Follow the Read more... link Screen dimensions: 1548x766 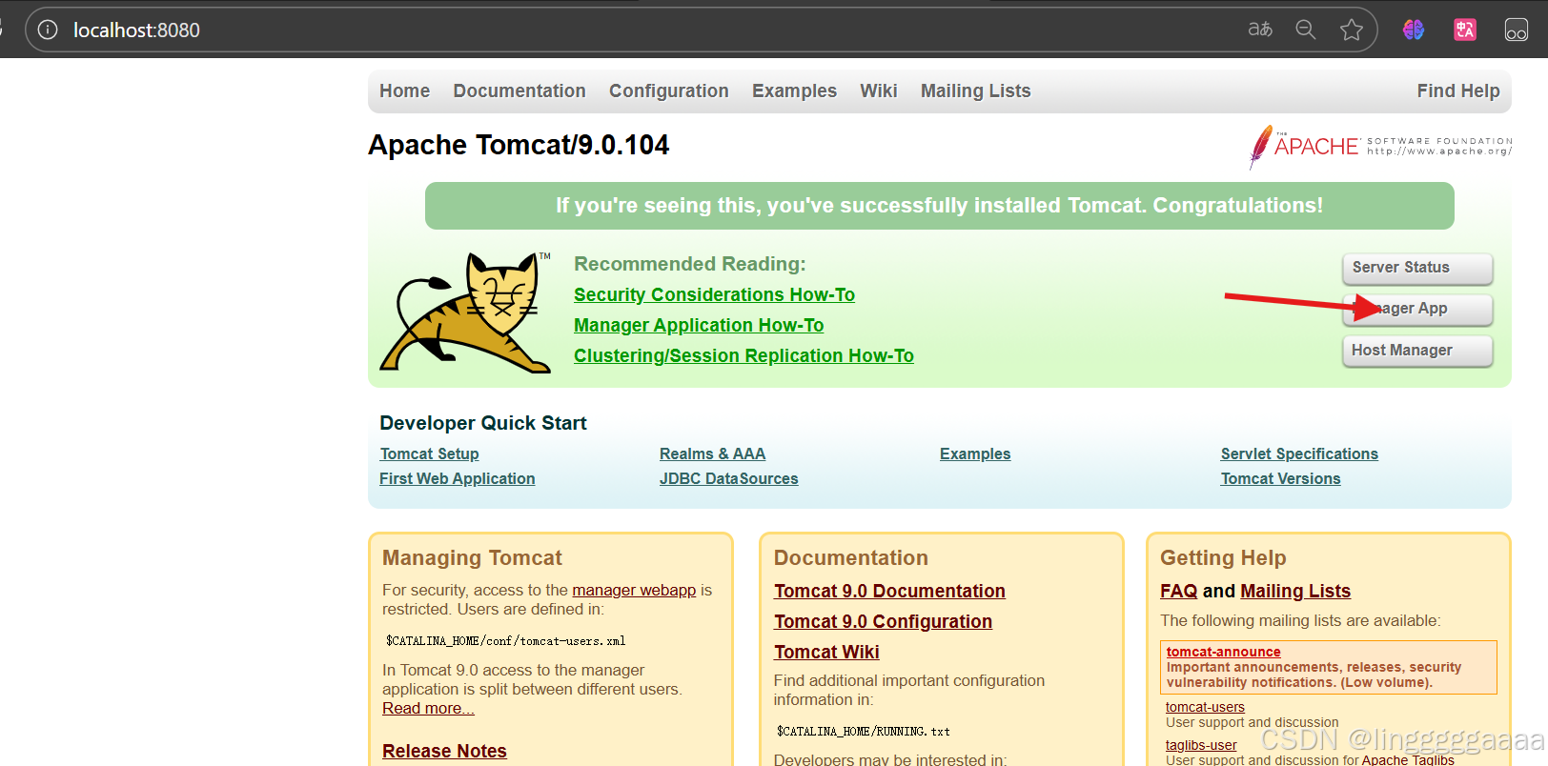(428, 708)
